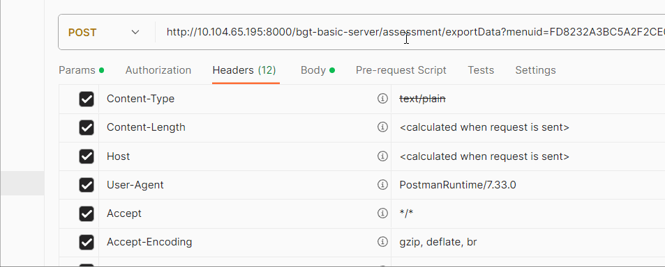The height and width of the screenshot is (267, 665).
Task: Click the info icon beside User-Agent
Action: (382, 185)
